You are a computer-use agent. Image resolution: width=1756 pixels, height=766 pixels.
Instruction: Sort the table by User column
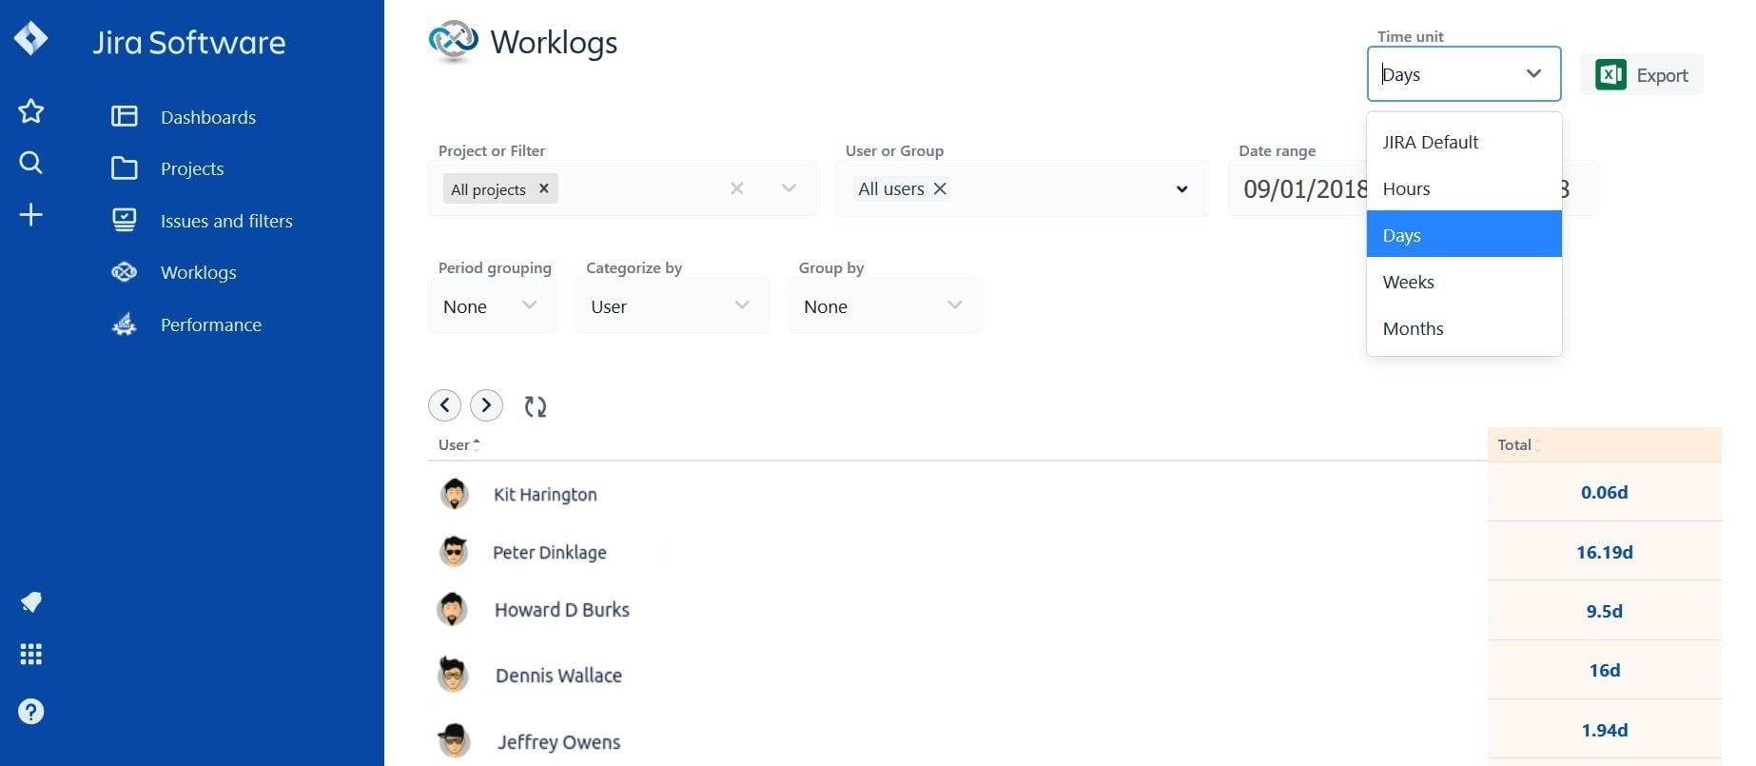pyautogui.click(x=459, y=444)
